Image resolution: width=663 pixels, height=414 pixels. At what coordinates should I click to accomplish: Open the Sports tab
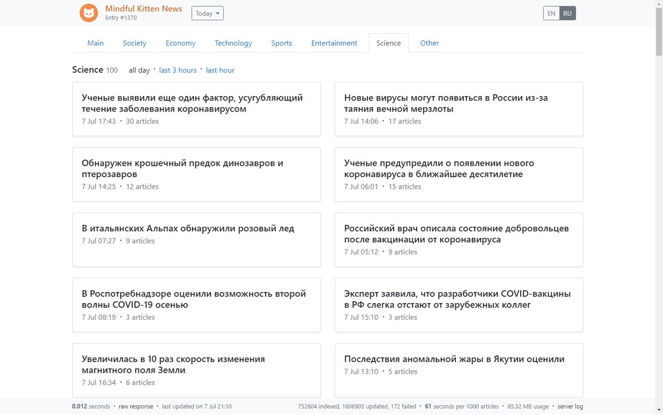[282, 43]
